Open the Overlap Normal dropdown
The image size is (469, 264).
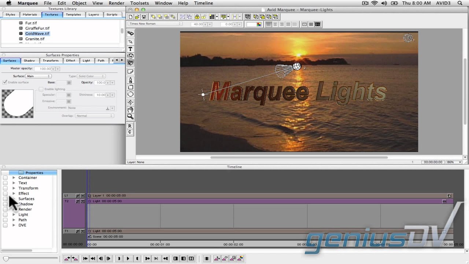[x=95, y=116]
